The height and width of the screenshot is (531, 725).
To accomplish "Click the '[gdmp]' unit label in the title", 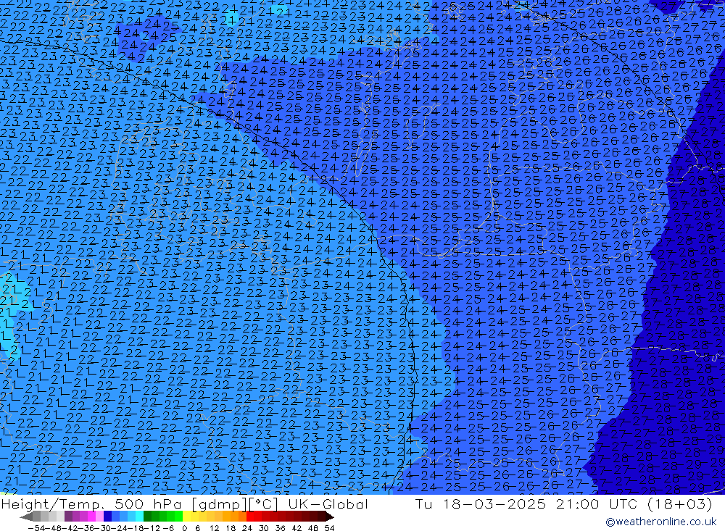I will point(220,504).
